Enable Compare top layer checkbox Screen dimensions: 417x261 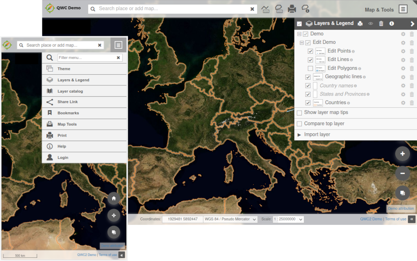(x=299, y=124)
